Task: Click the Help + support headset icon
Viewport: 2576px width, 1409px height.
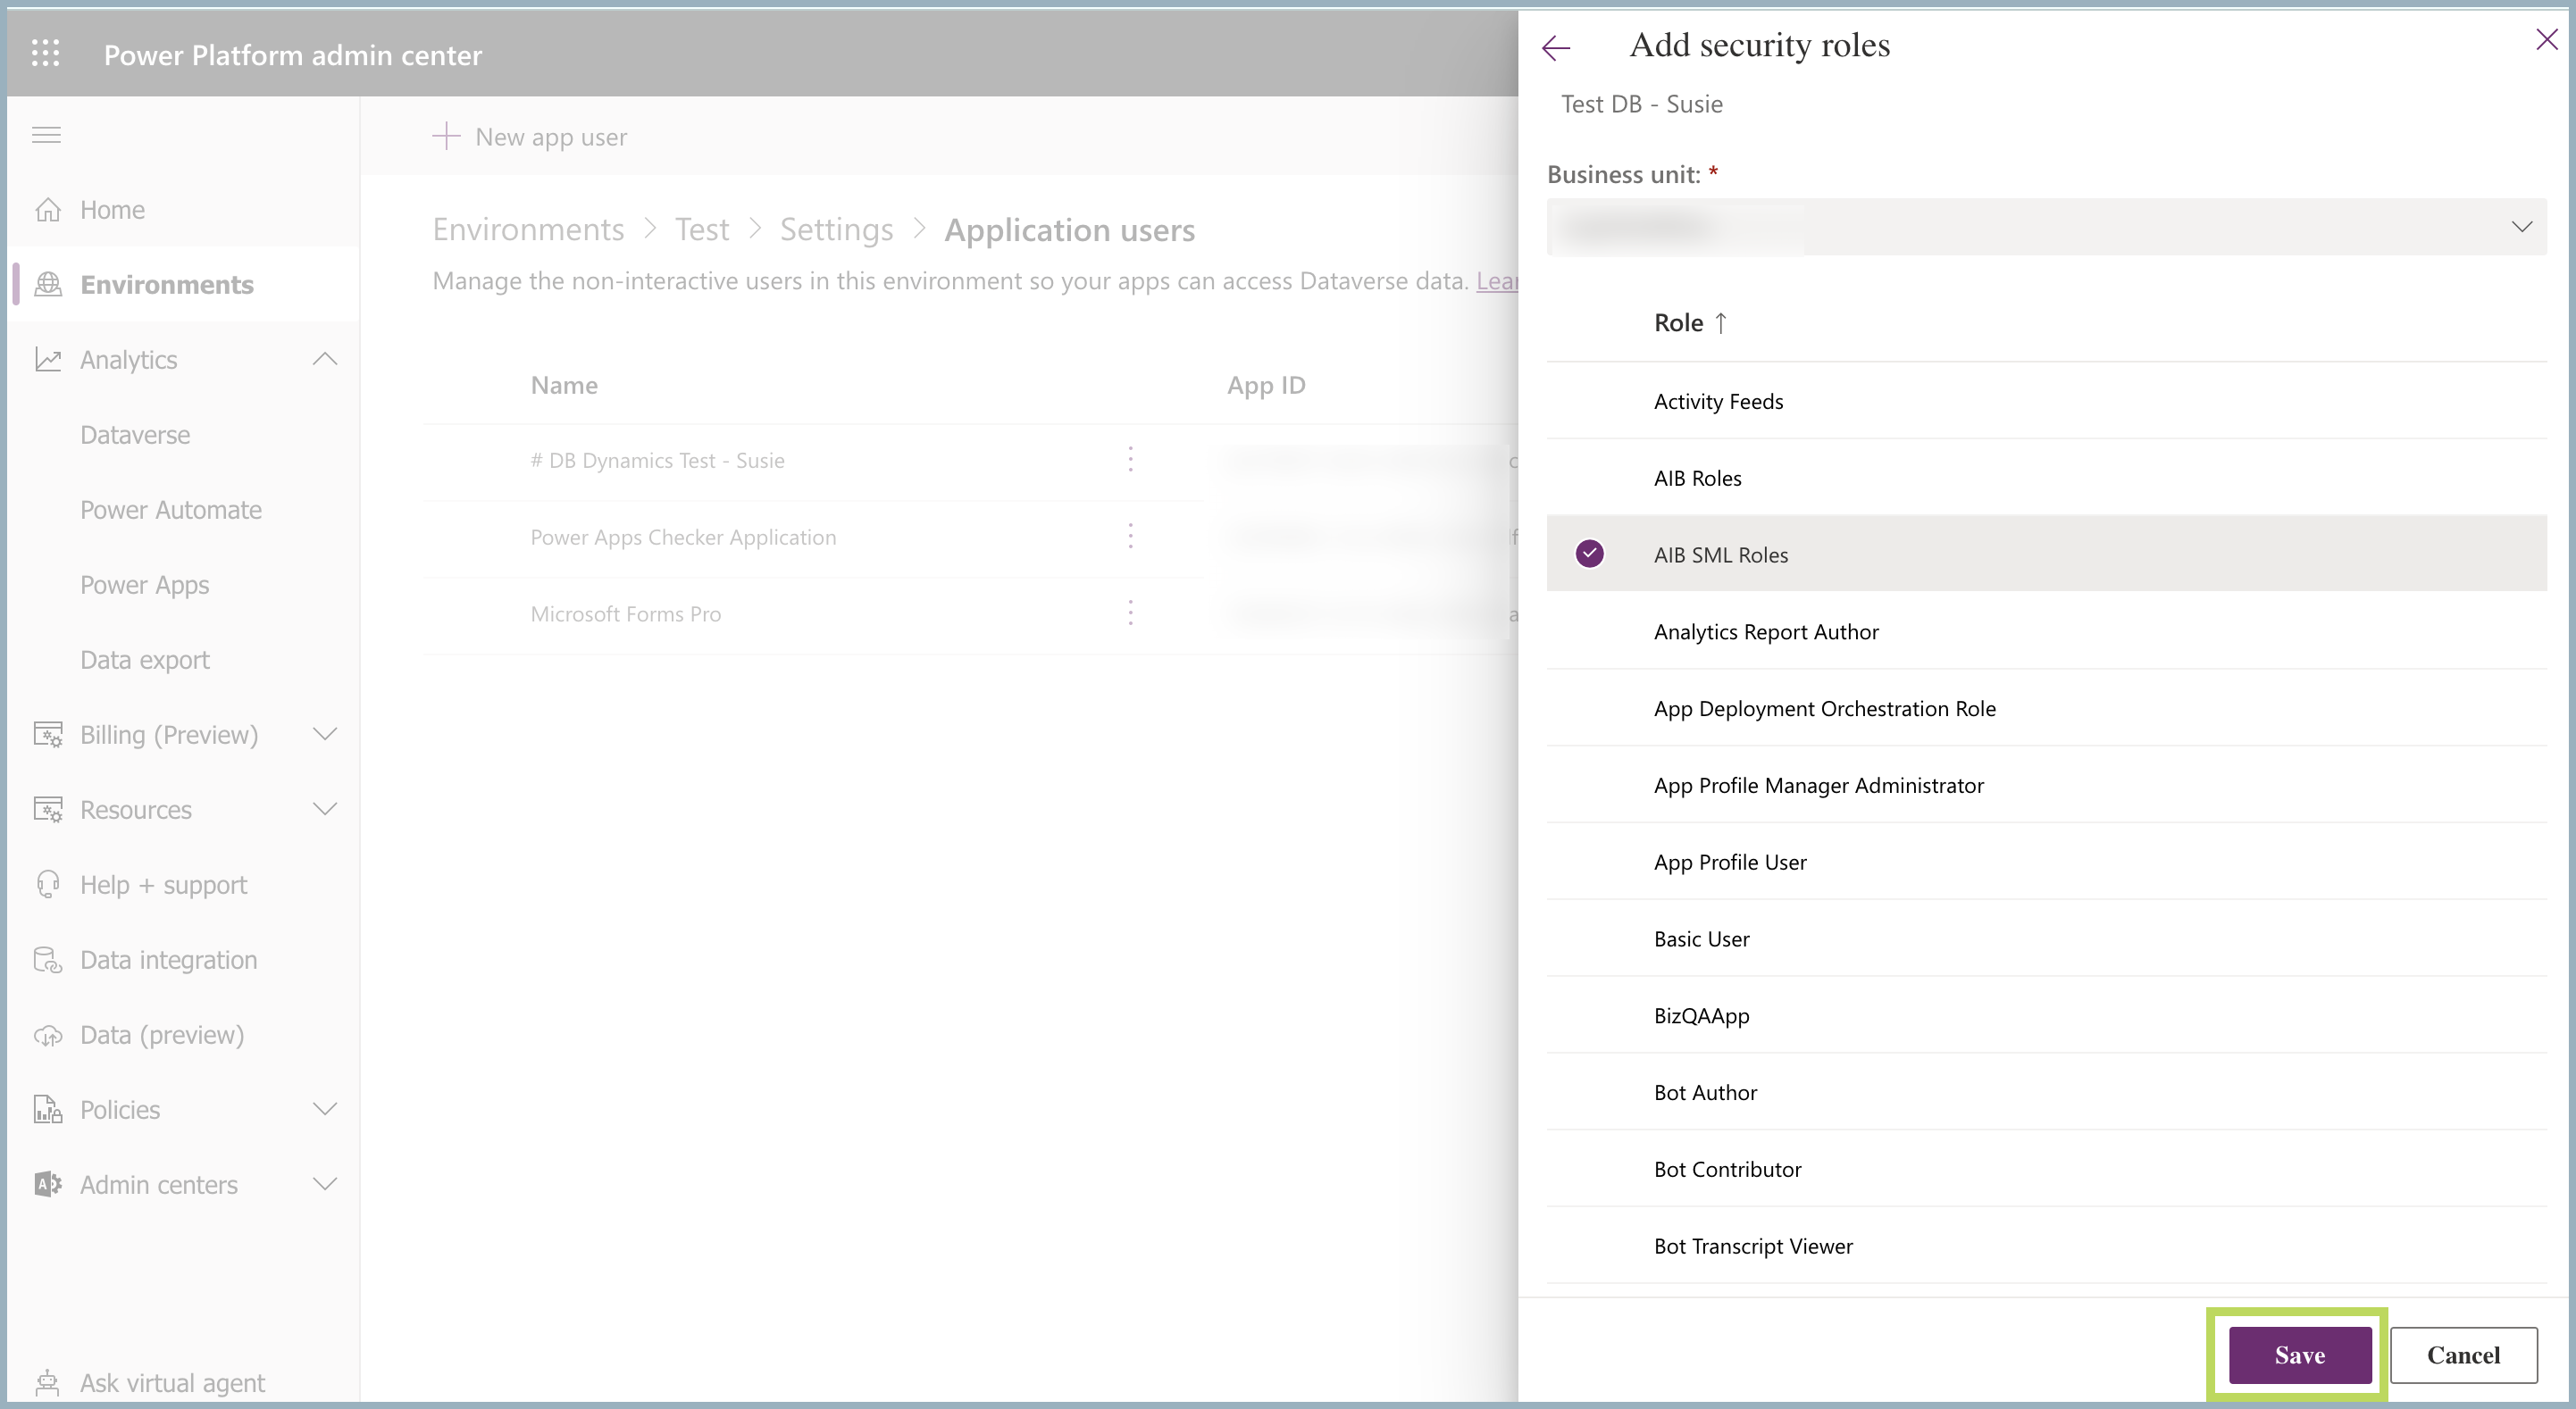Action: [x=47, y=884]
